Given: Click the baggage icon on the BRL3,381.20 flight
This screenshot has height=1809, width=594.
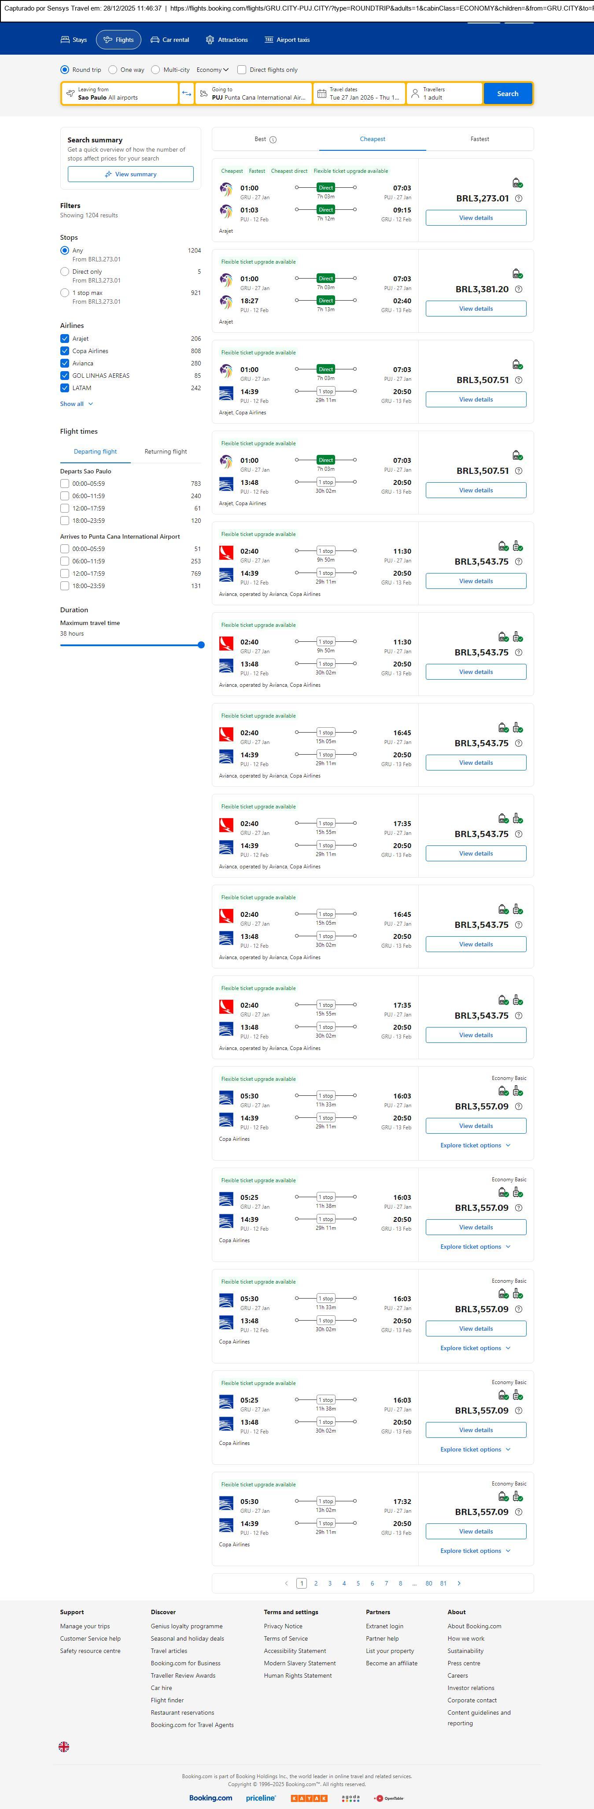Looking at the screenshot, I should coord(517,274).
